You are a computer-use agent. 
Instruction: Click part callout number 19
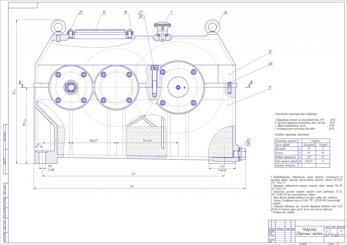(125, 13)
